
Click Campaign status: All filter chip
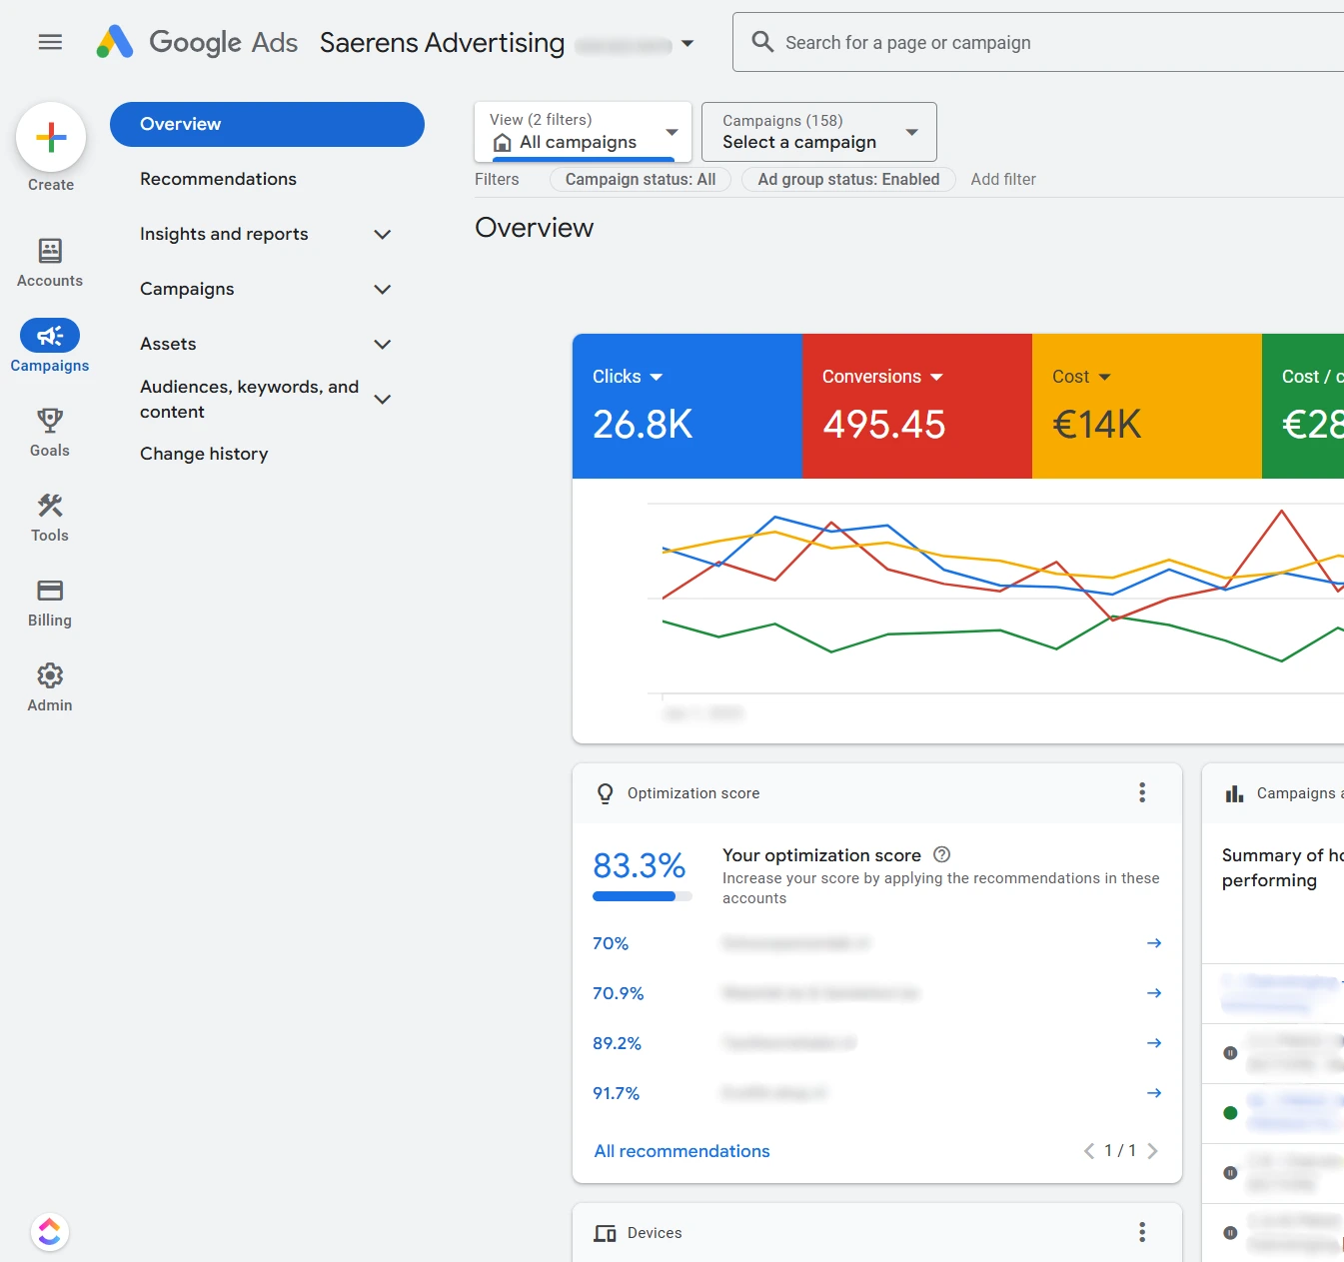pos(641,179)
